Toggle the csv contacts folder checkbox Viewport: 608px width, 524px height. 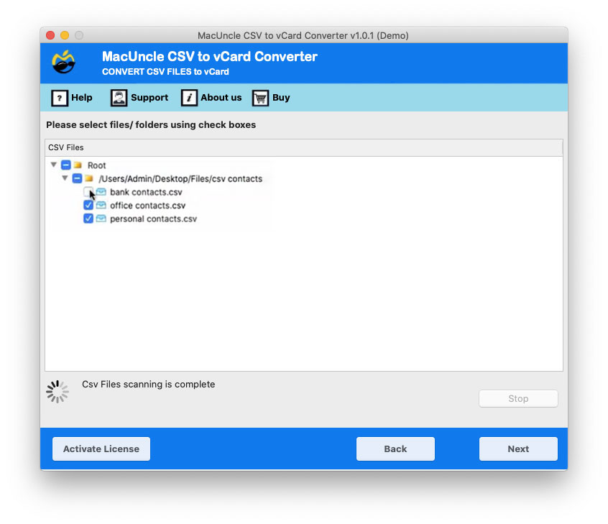pos(77,178)
